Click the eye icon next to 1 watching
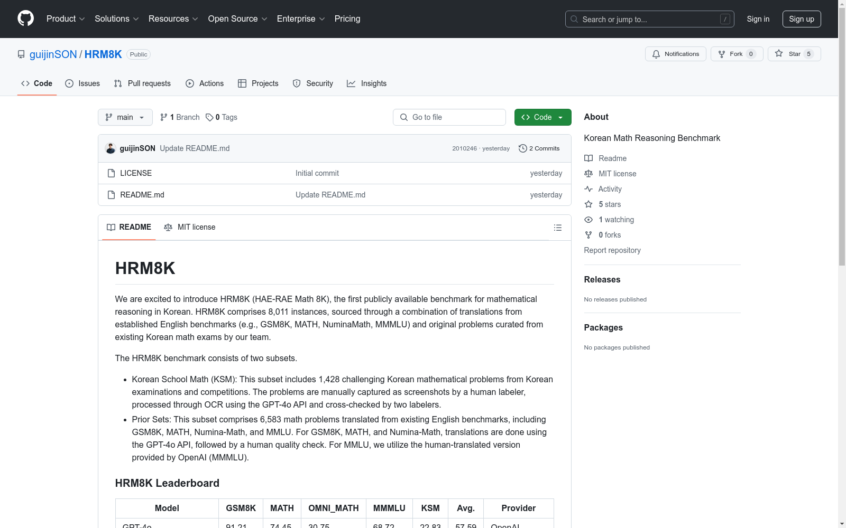 coord(588,220)
